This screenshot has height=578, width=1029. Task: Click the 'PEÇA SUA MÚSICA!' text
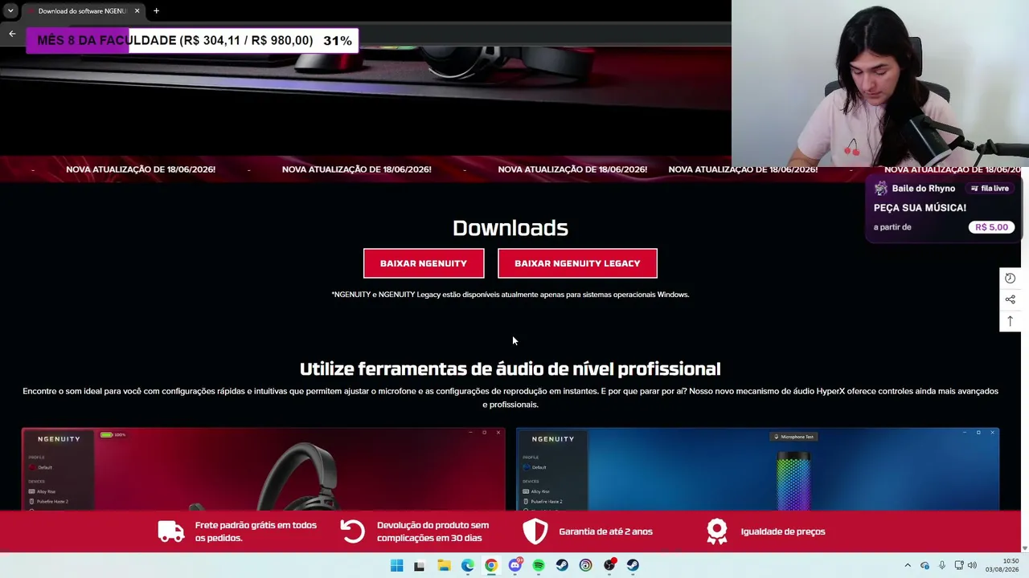920,208
